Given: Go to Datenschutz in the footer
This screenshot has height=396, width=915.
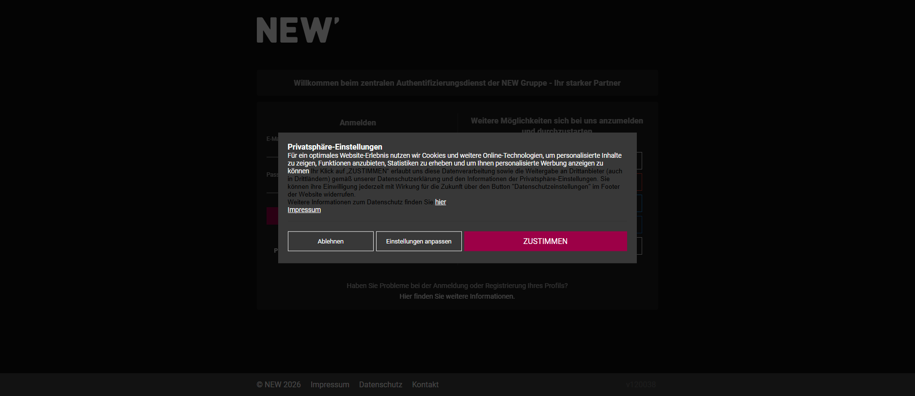Looking at the screenshot, I should pos(380,384).
